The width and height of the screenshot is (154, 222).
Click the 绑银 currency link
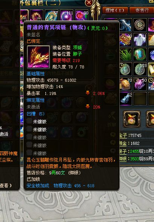point(123,159)
